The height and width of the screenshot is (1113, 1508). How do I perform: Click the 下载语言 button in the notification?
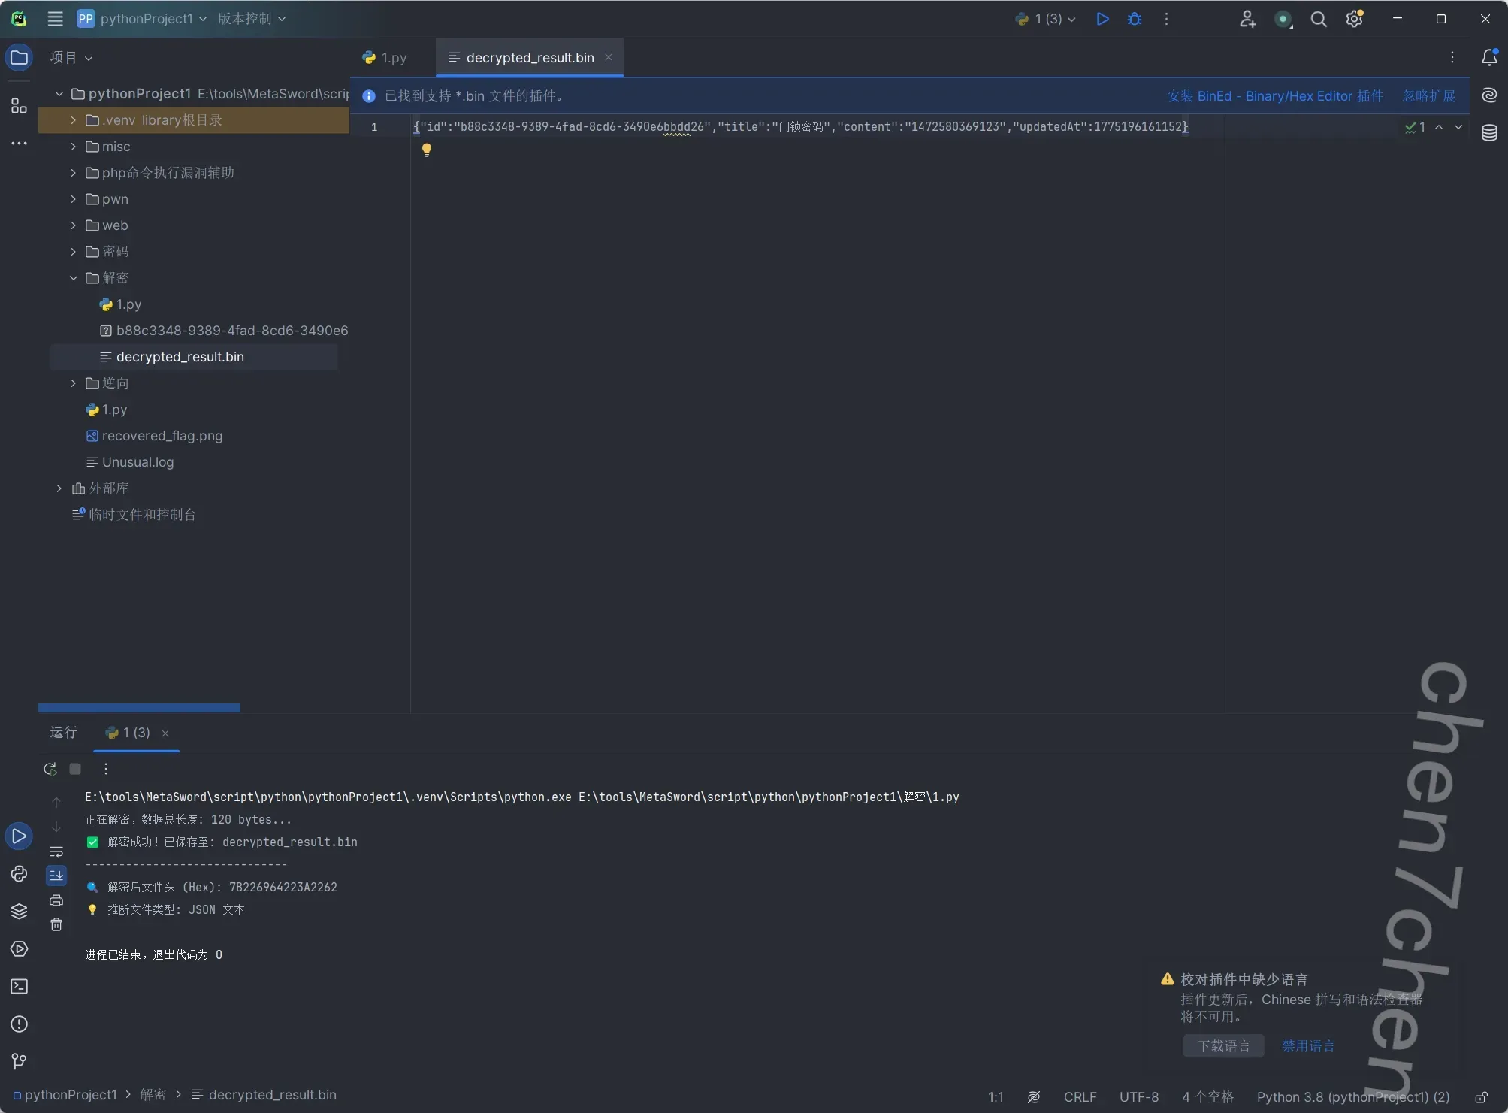(1223, 1046)
